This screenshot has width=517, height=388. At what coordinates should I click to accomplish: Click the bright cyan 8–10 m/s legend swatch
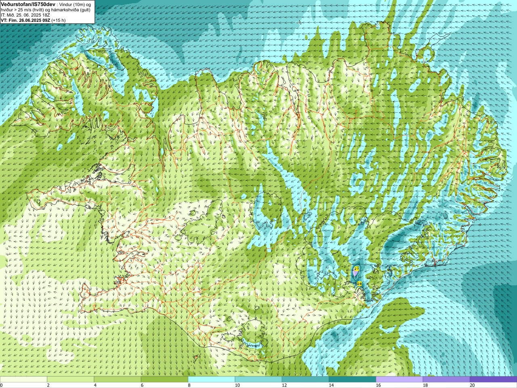click(211, 379)
